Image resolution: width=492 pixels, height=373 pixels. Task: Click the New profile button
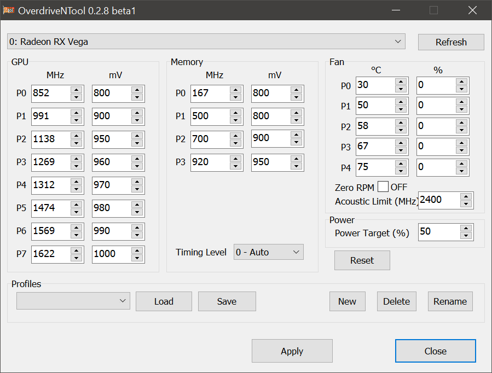348,301
